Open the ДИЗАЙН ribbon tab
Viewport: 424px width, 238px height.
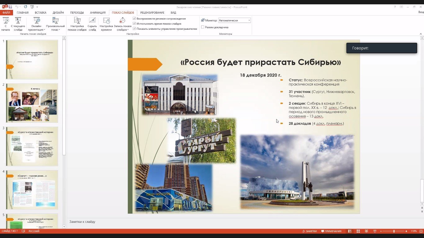point(58,13)
